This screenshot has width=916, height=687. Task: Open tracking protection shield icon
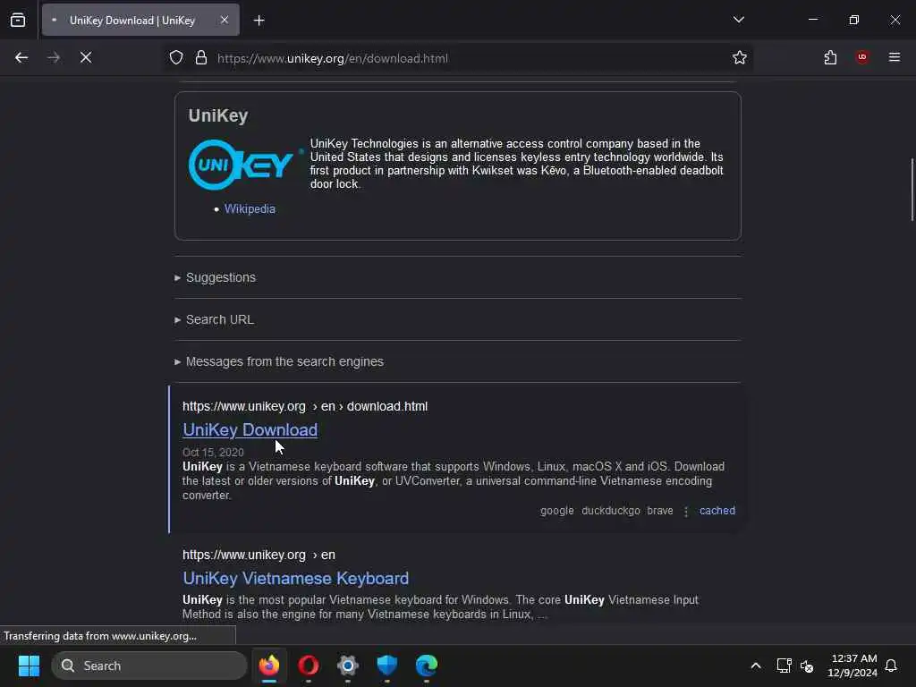click(176, 57)
